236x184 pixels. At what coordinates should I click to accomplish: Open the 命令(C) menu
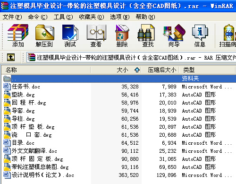point(38,17)
